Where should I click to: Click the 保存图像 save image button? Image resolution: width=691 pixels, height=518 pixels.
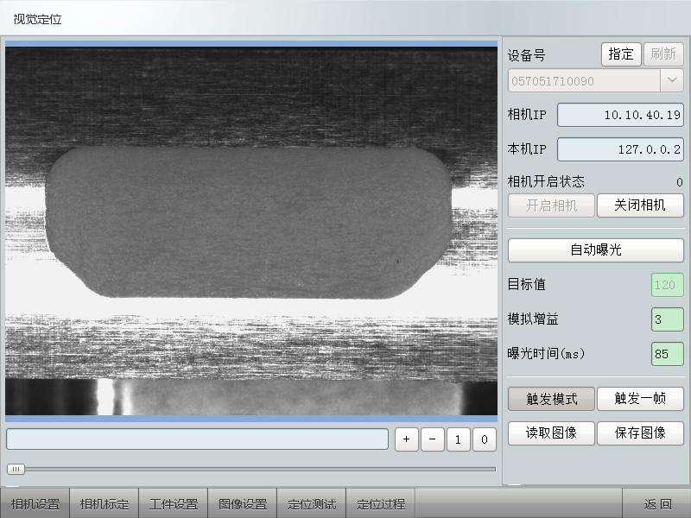640,433
